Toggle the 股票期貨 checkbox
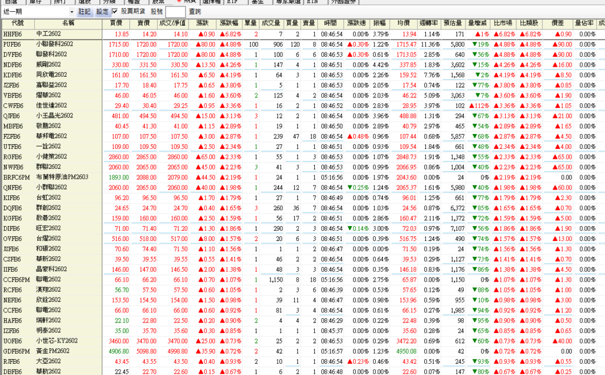 [115, 12]
